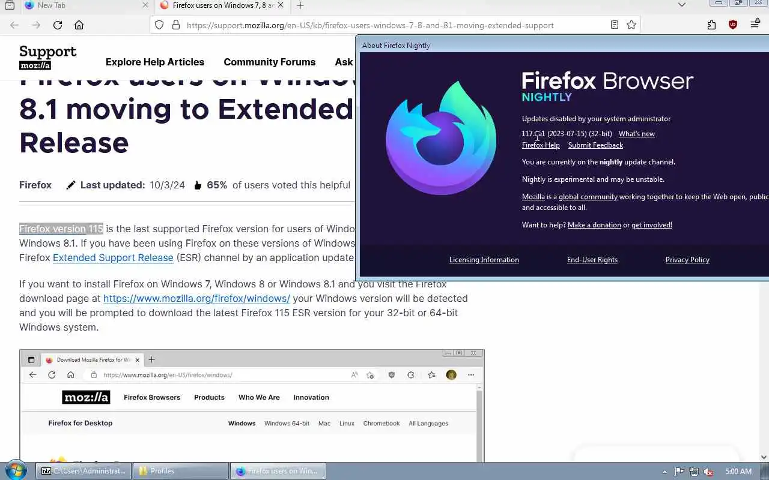Open Privacy Policy in About dialog
Screen dimensions: 769x480
(x=687, y=260)
